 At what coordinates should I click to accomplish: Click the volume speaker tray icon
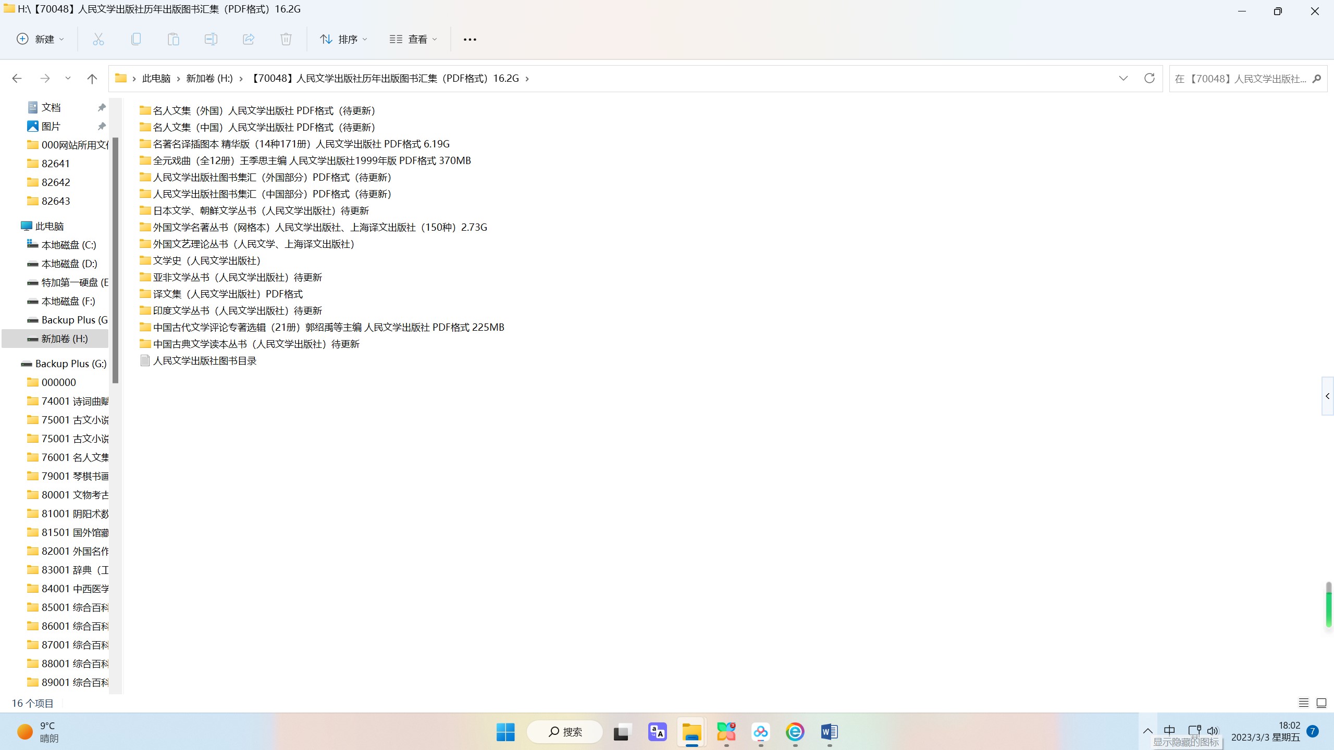(1213, 731)
